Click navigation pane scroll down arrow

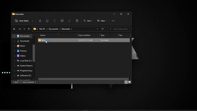[x=34, y=79]
